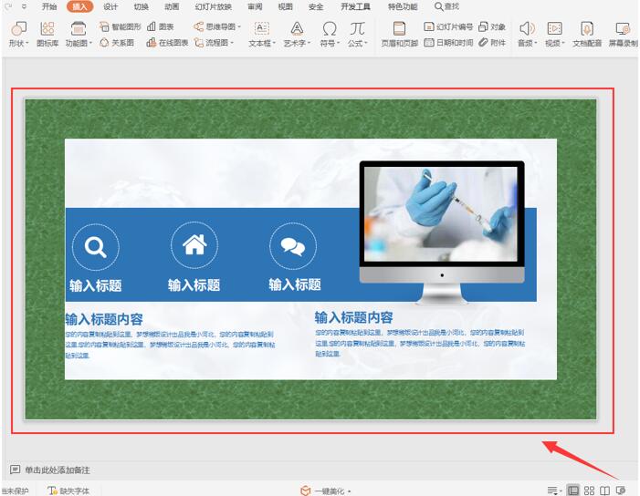
Task: Open the 安全 security tab
Action: (316, 6)
